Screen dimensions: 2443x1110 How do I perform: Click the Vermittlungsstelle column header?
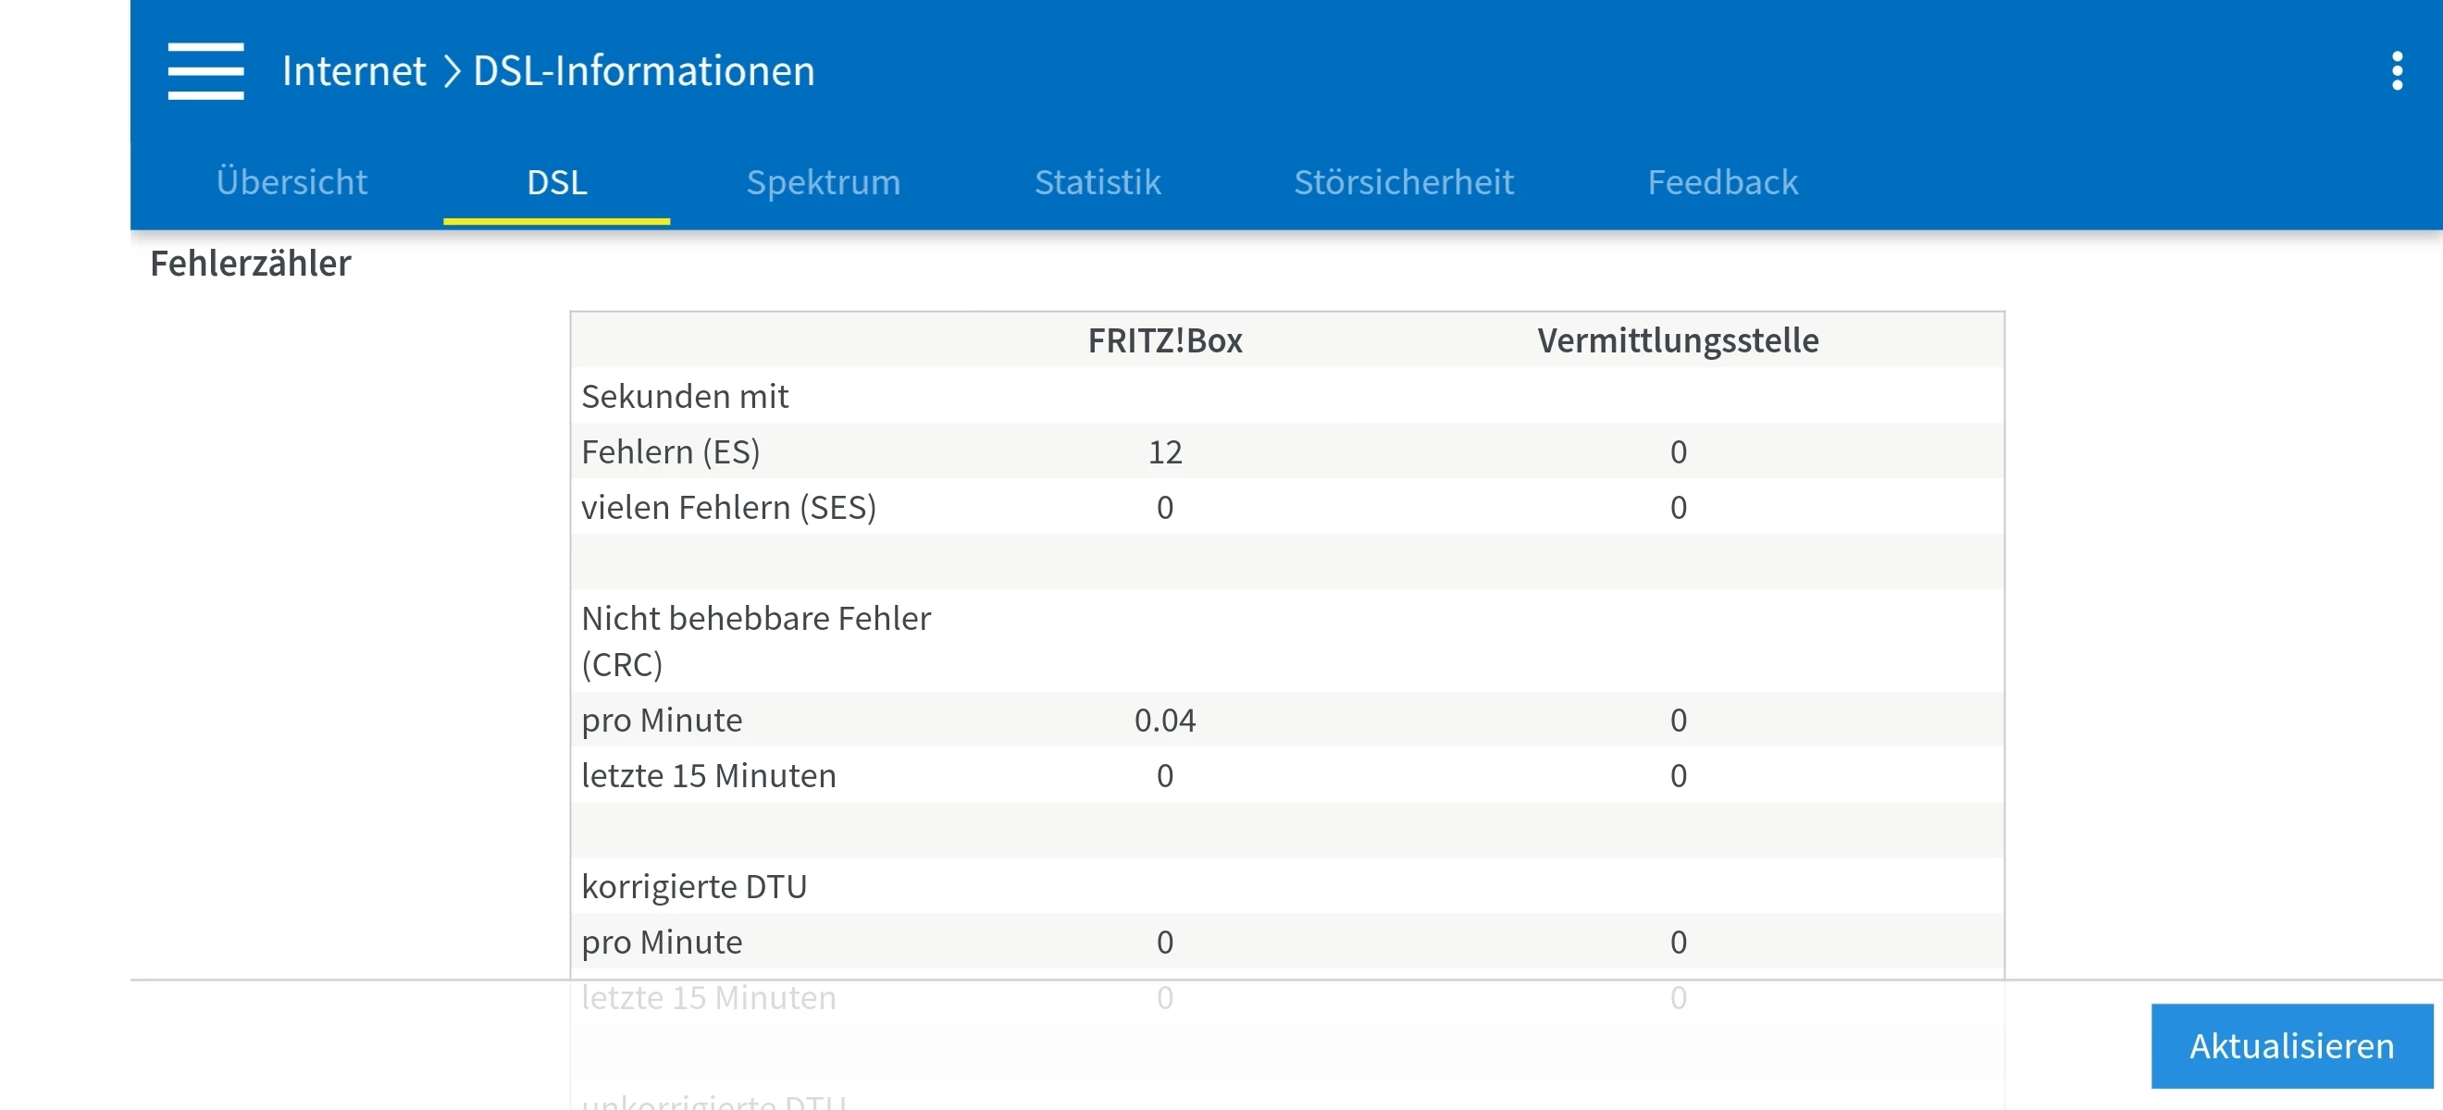pos(1678,340)
